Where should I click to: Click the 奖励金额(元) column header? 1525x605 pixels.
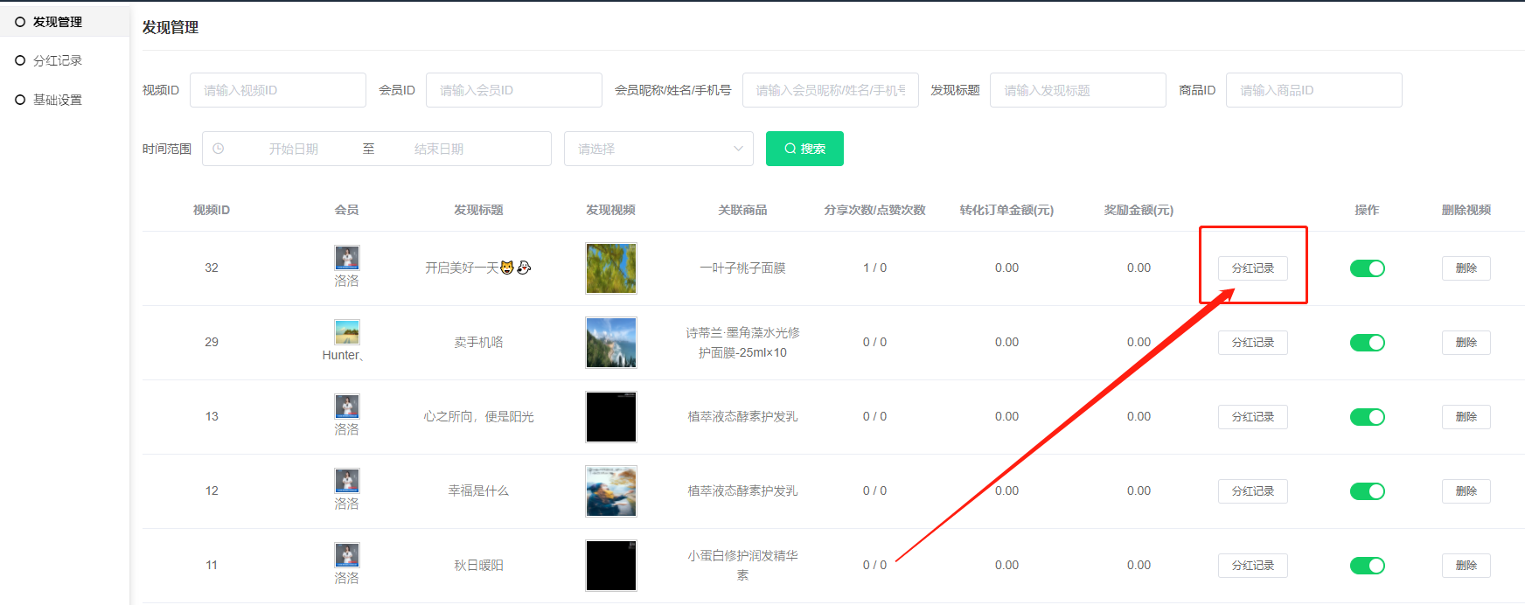1139,210
